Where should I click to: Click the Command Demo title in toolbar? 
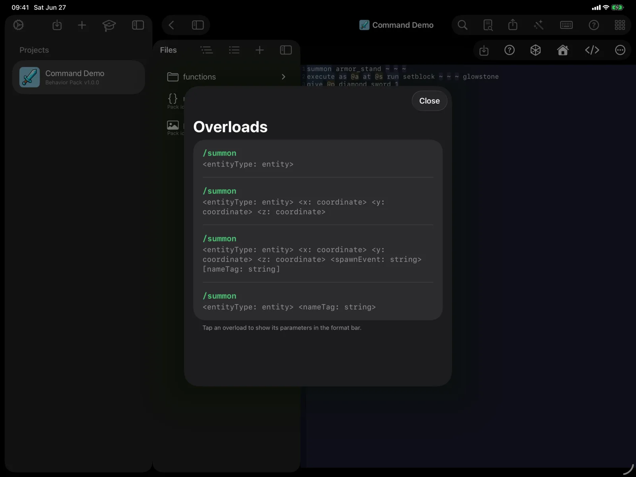click(396, 25)
